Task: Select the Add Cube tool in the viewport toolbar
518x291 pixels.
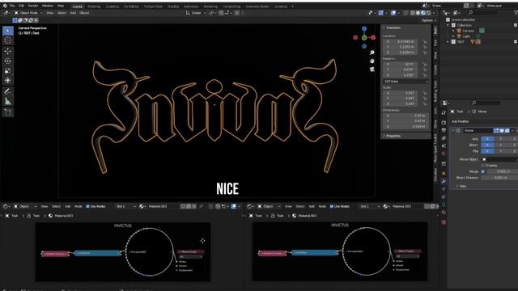Action: pos(8,112)
